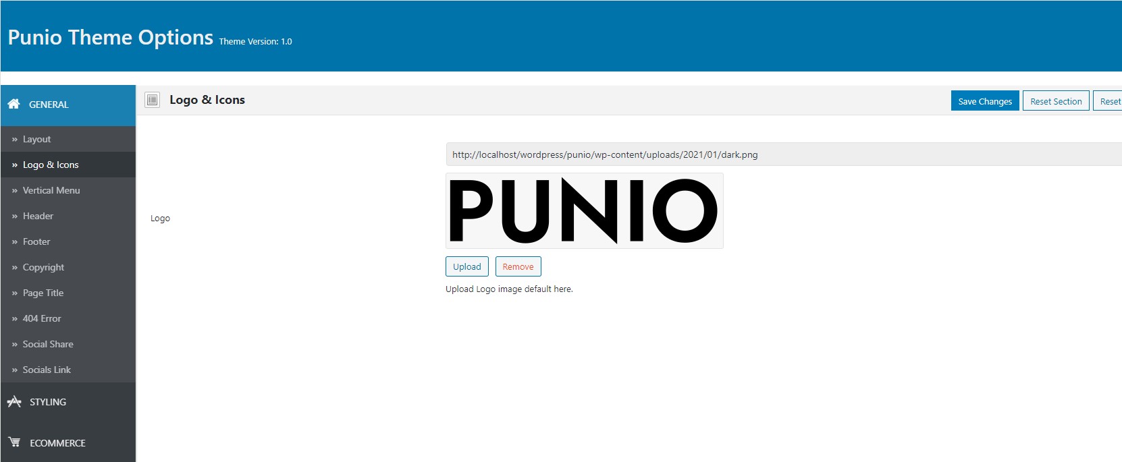Remove the current logo image
This screenshot has height=462, width=1122.
[x=518, y=266]
